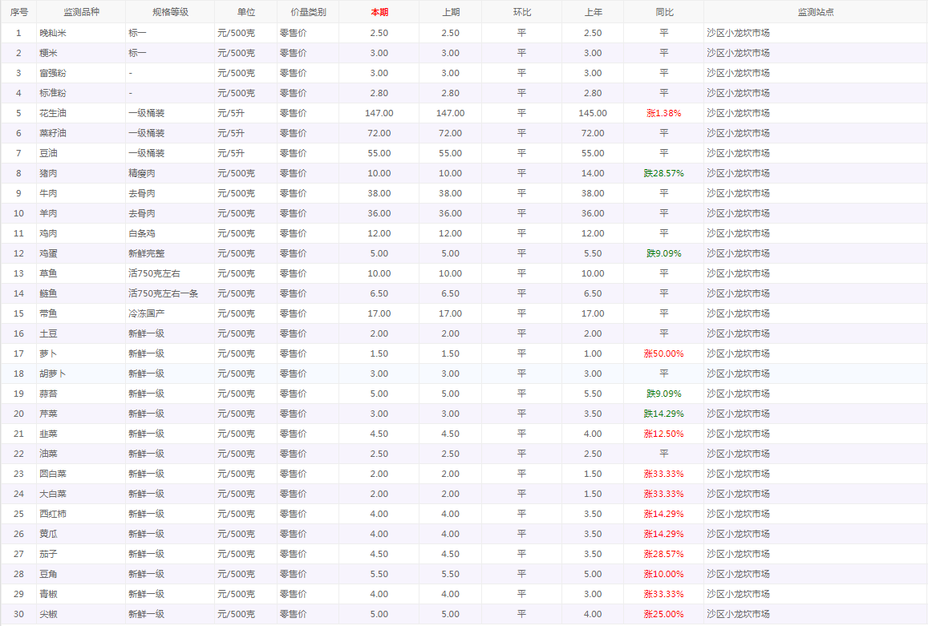Click the 同比 column header

(x=663, y=12)
